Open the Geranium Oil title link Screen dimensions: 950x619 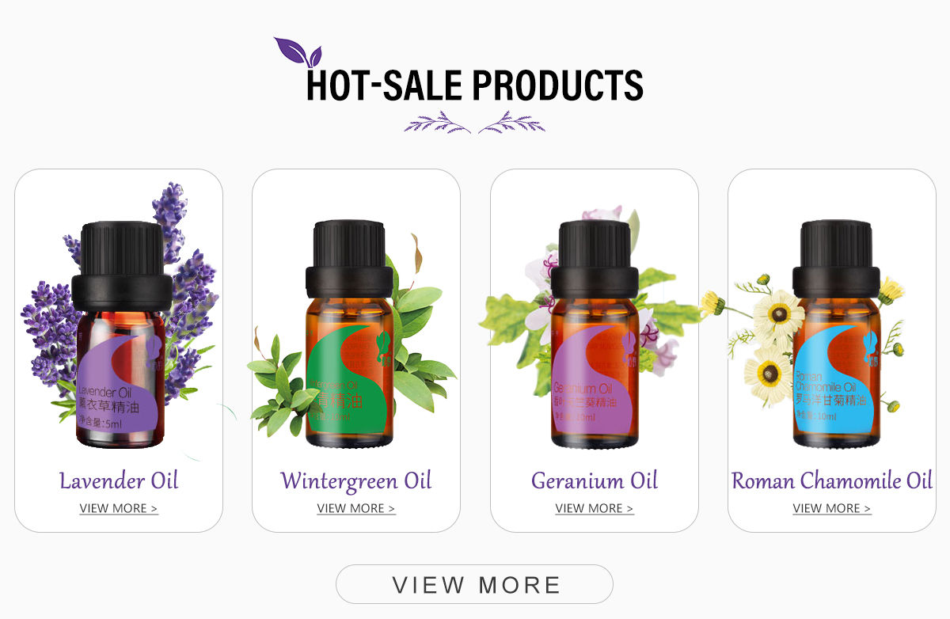point(595,480)
